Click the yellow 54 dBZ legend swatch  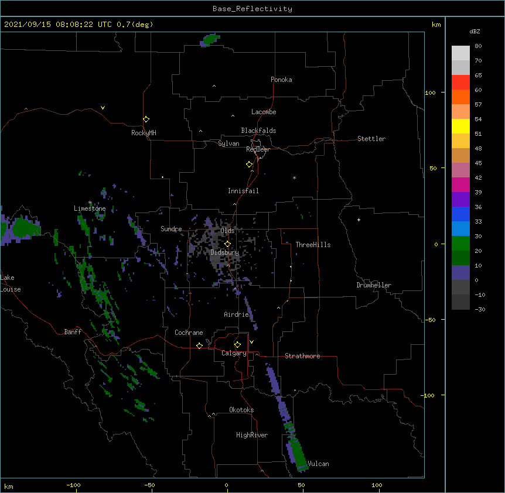tap(460, 126)
